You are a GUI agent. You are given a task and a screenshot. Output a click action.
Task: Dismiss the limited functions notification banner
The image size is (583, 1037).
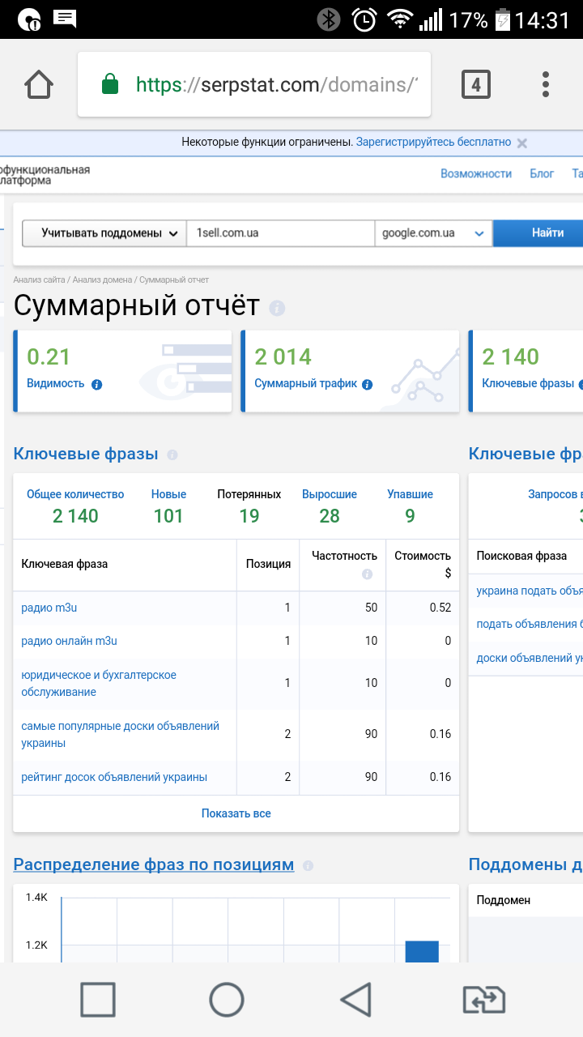coord(522,143)
